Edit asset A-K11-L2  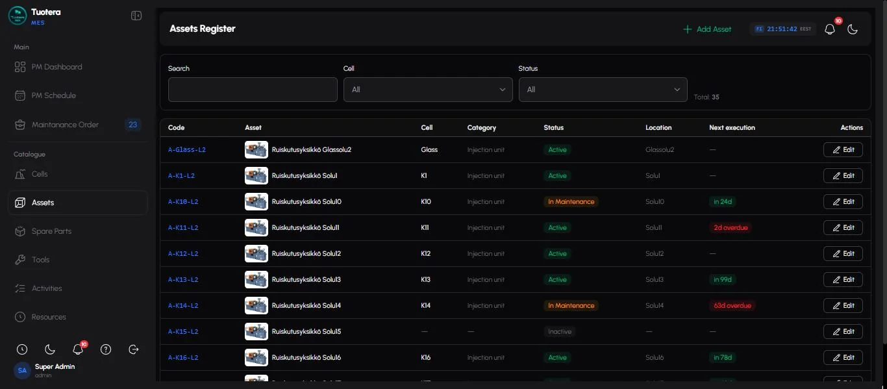pyautogui.click(x=843, y=228)
